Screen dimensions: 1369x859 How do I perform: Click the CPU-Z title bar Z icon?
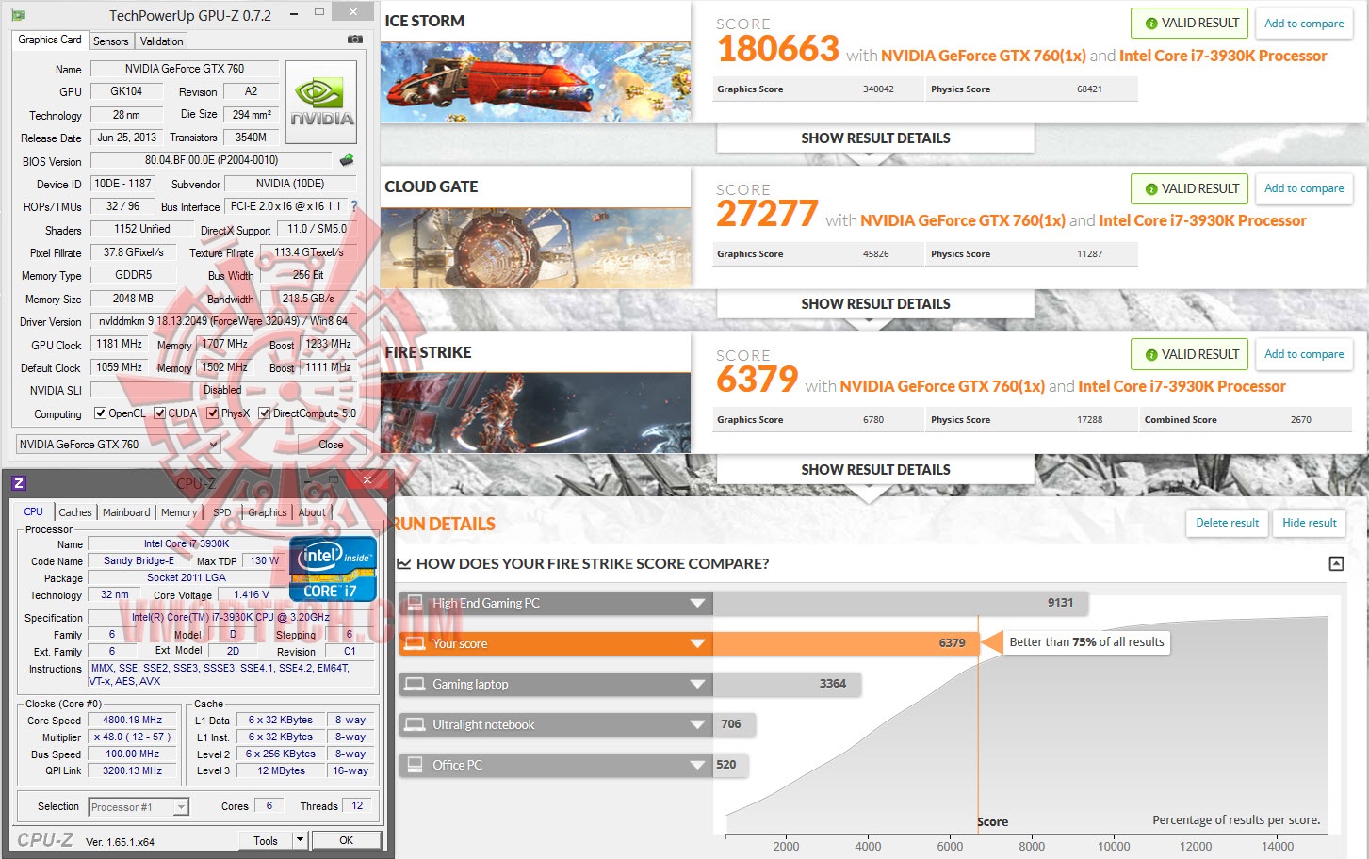point(18,483)
